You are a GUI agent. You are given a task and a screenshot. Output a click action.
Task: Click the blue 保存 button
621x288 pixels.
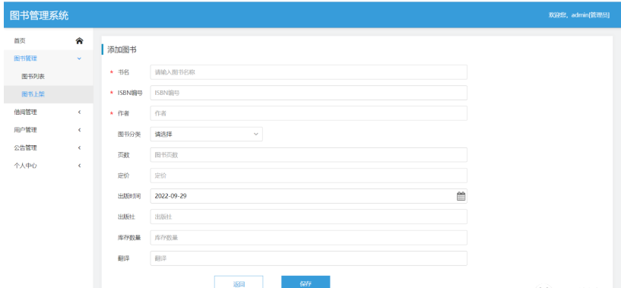coord(306,282)
